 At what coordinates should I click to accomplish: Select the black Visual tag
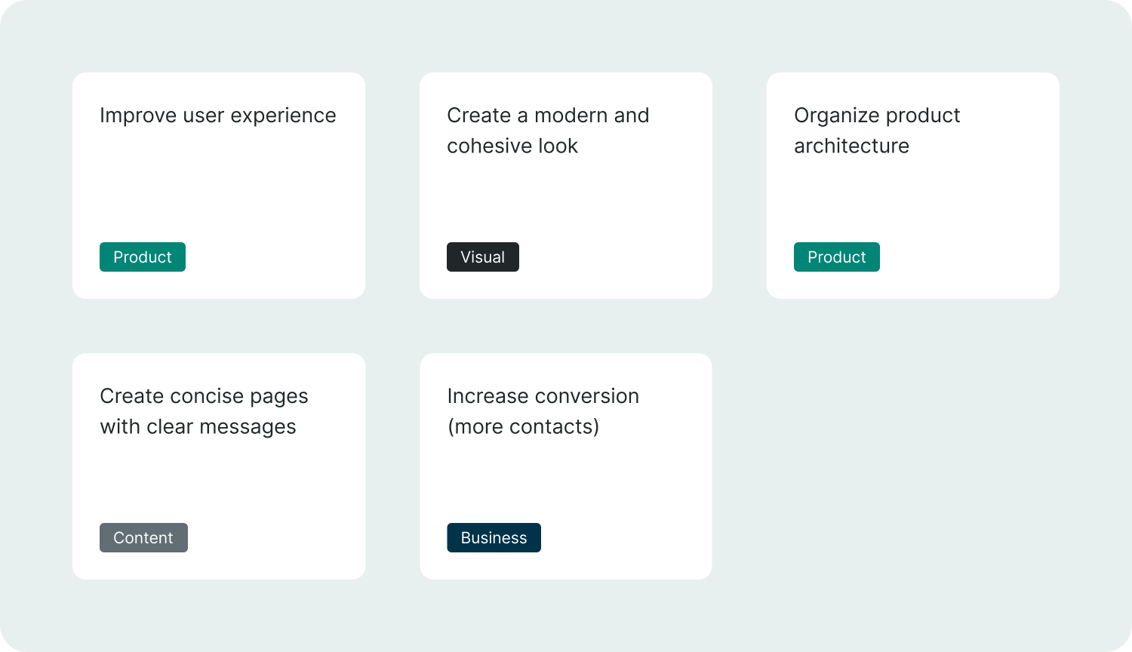483,257
